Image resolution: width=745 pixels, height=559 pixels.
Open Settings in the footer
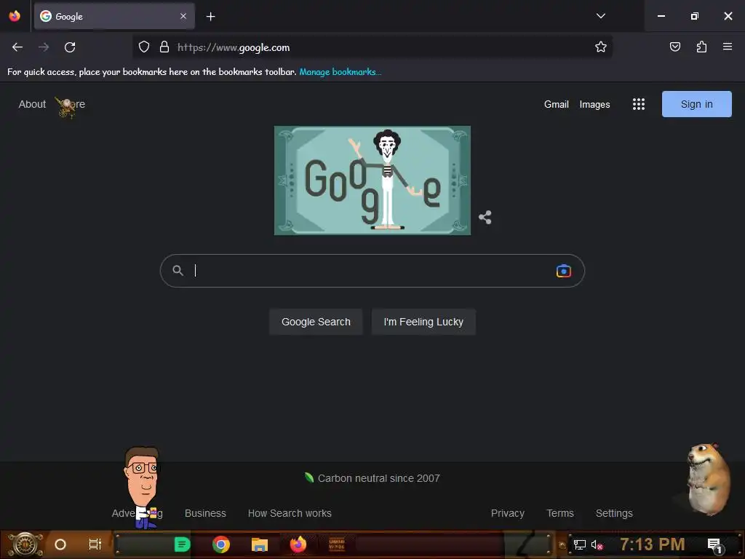click(x=614, y=513)
